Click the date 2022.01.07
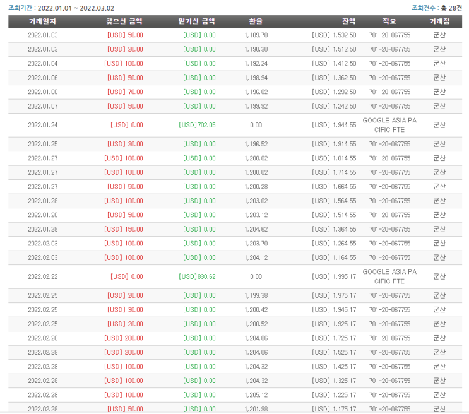The height and width of the screenshot is (414, 469). point(43,106)
